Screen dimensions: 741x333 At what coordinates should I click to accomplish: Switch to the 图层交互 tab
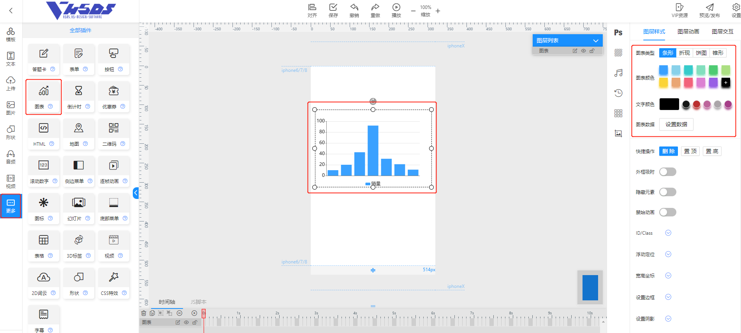tap(723, 31)
